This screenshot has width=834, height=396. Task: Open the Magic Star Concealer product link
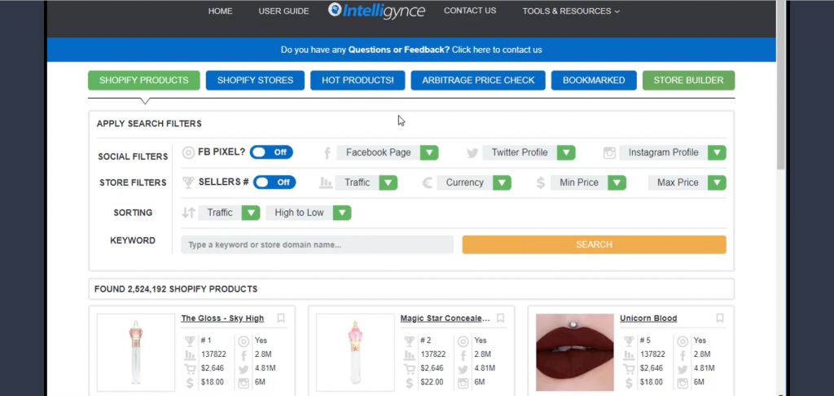point(446,319)
